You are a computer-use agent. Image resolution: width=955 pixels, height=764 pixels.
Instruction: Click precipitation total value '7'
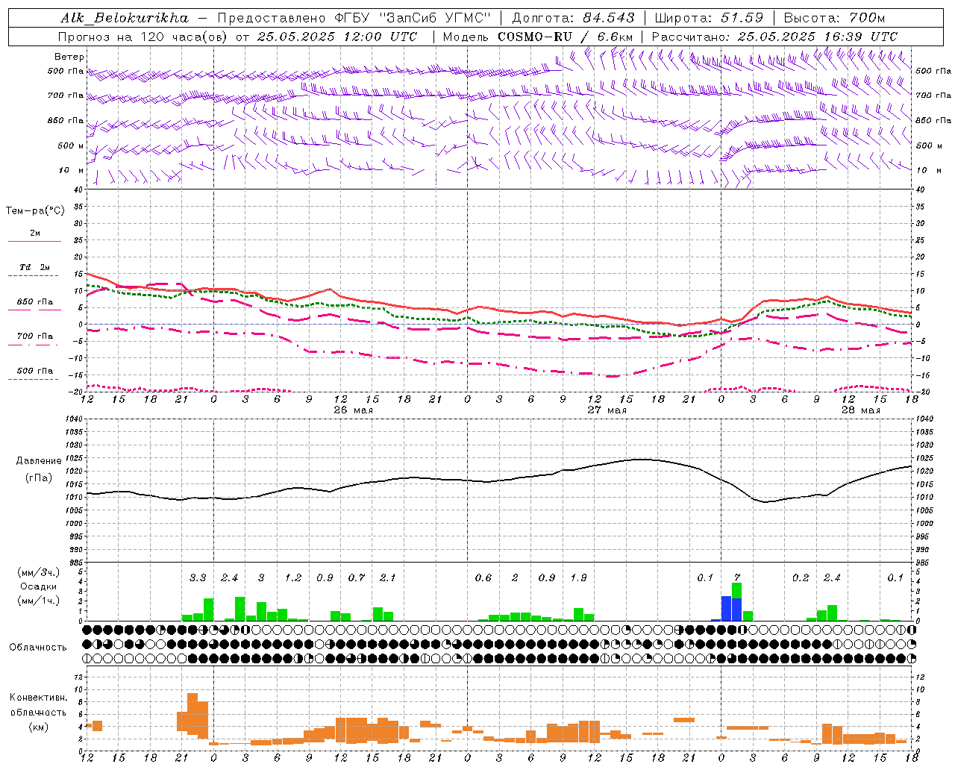coord(737,577)
